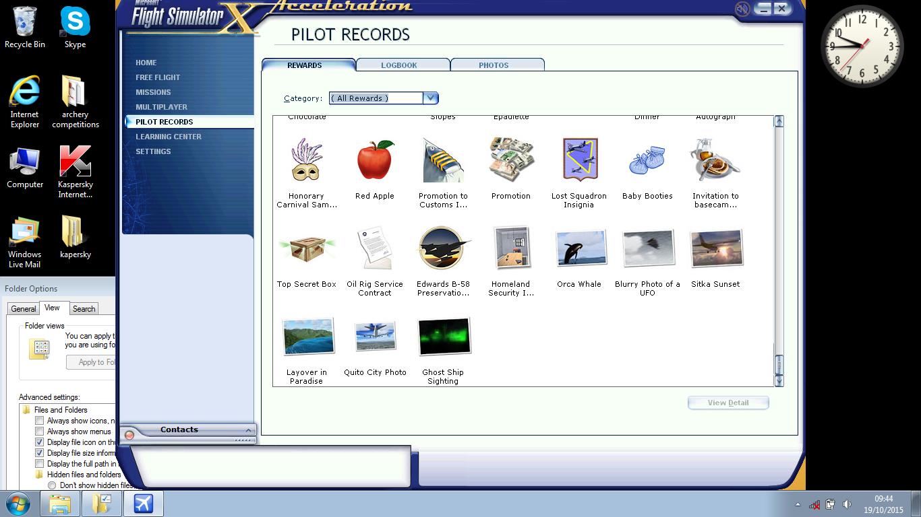
Task: Open Missions from the sidebar
Action: [x=153, y=92]
